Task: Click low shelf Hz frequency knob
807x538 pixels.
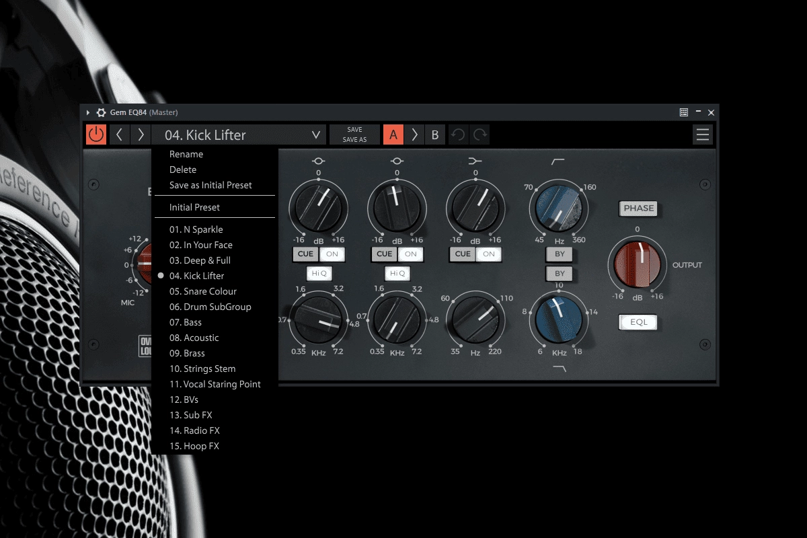Action: (476, 320)
